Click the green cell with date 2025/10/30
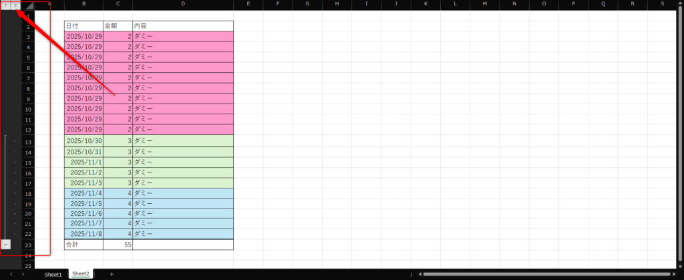This screenshot has width=684, height=280. [x=83, y=141]
